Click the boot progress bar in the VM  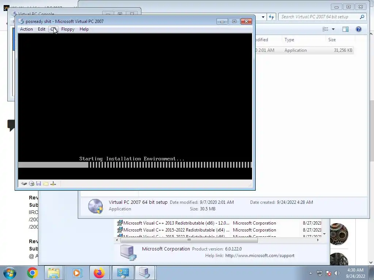pos(135,165)
